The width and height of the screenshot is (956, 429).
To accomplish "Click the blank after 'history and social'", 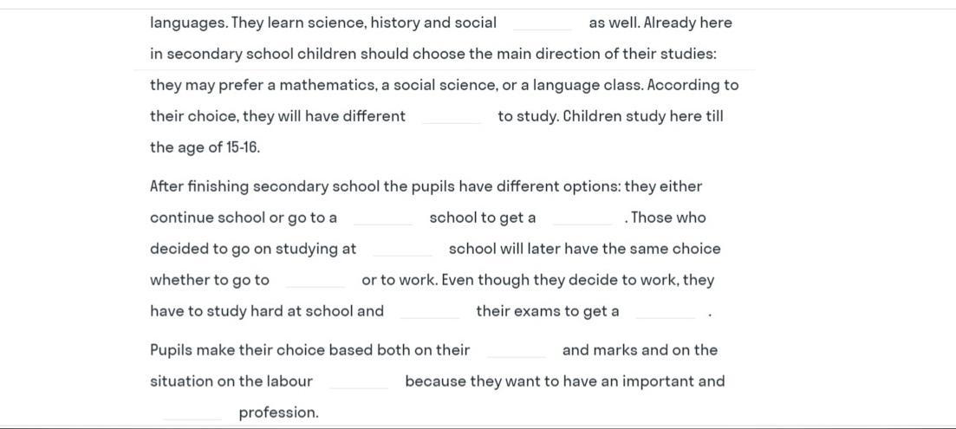I will (x=543, y=23).
